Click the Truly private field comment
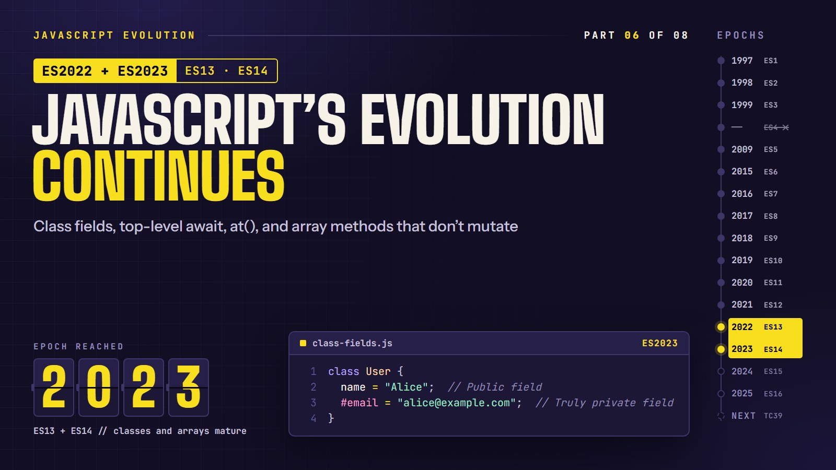Viewport: 836px width, 470px height. (x=605, y=403)
